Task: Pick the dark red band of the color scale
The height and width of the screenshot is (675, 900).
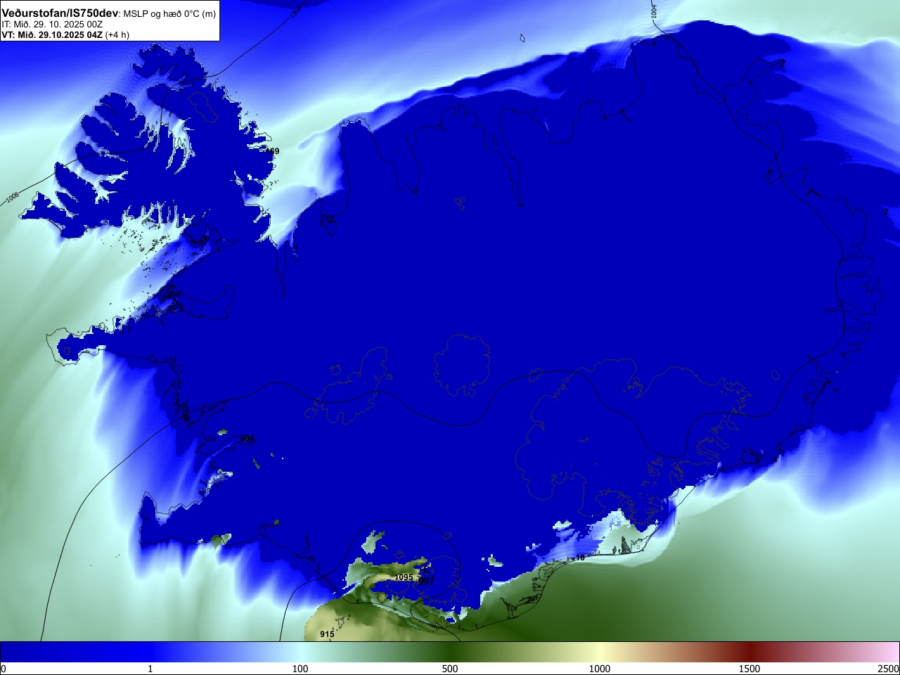Action: click(750, 652)
